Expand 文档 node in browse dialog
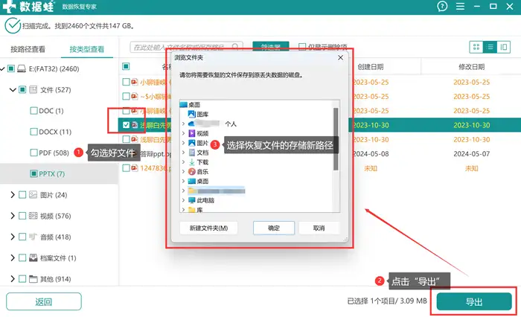Screen dimensions: 521x317 183,153
